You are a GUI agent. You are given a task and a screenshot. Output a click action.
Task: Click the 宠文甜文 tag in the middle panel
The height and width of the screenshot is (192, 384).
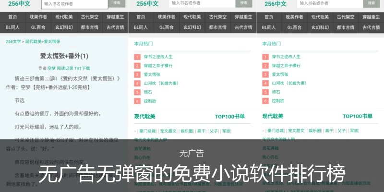(x=168, y=131)
